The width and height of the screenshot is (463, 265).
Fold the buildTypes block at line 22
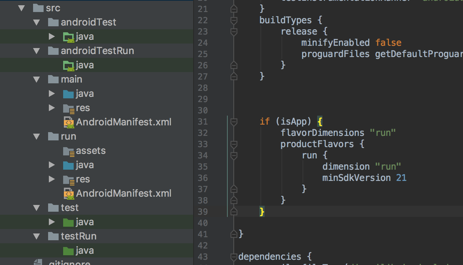pos(234,20)
